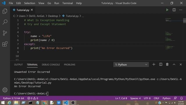Viewport: 186px width, 105px height.
Task: Click Desktop in the breadcrumb path
Action: [x=53, y=16]
